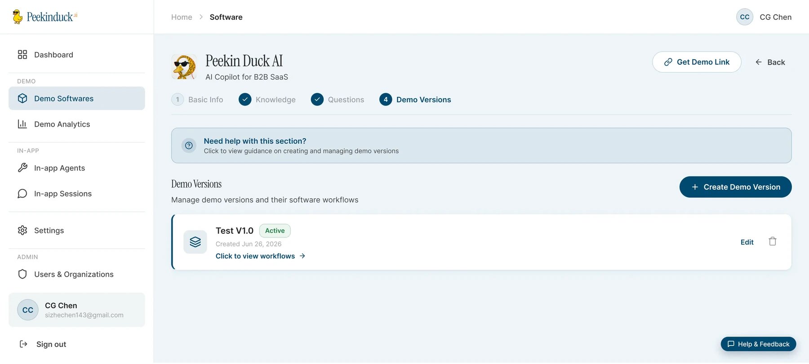Go to In-app Agents
Screen dimensions: 809x364
click(x=77, y=168)
